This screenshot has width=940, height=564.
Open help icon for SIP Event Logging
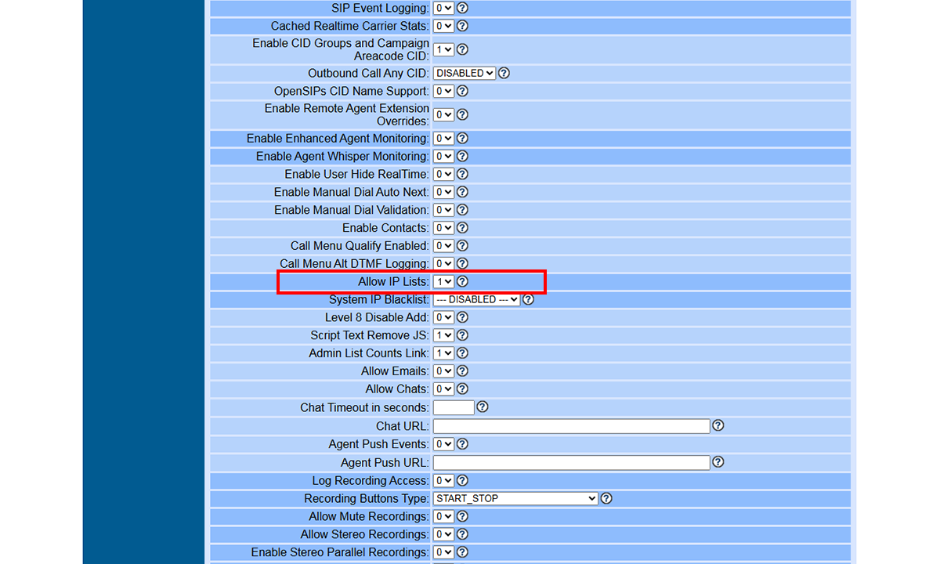point(462,8)
